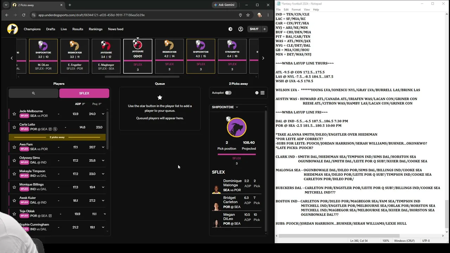
Task: Go to the previous draft picks in carousel
Action: point(12,58)
